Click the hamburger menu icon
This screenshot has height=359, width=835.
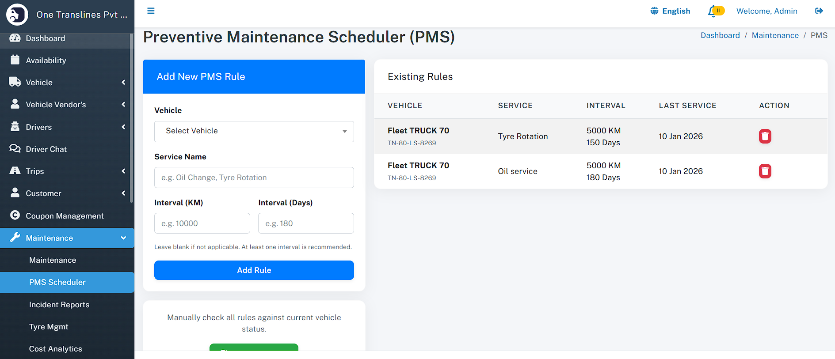coord(151,11)
